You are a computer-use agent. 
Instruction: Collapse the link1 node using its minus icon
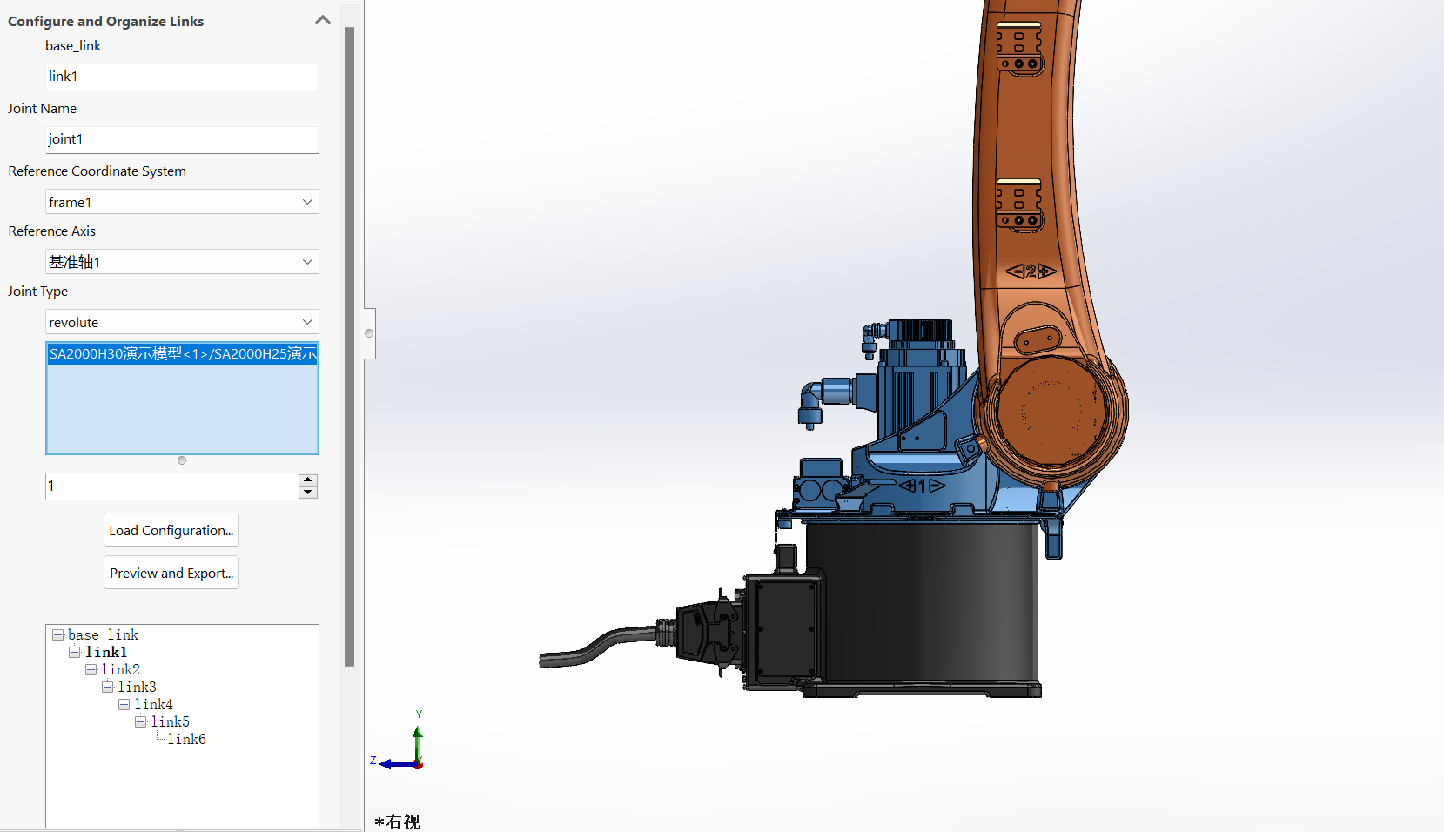pyautogui.click(x=75, y=653)
